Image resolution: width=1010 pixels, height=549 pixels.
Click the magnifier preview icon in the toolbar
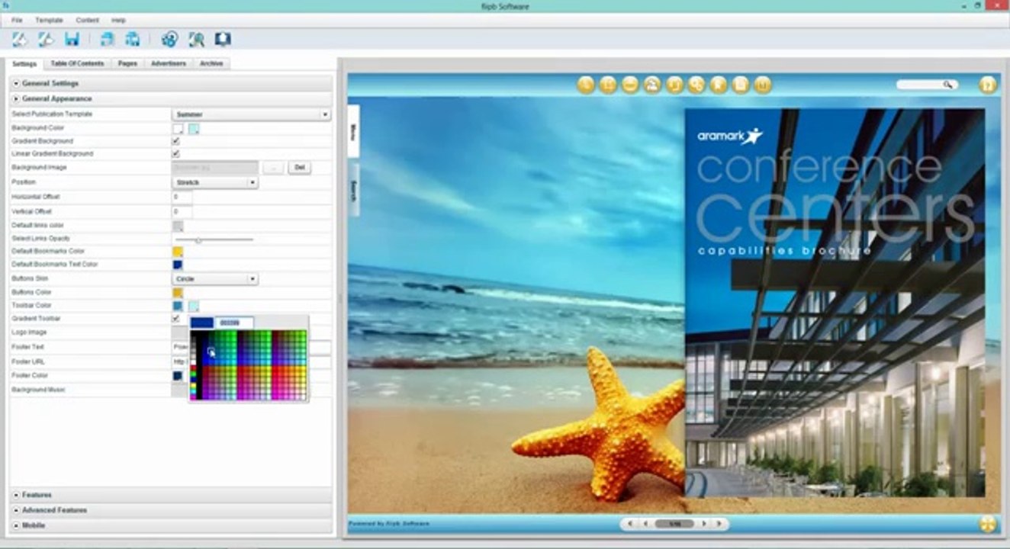pyautogui.click(x=196, y=39)
